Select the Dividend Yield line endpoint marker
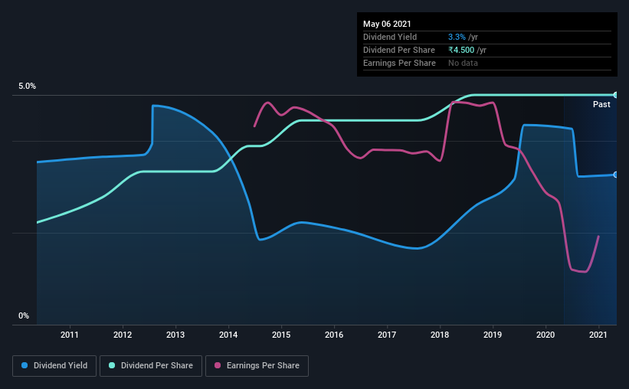 point(616,175)
